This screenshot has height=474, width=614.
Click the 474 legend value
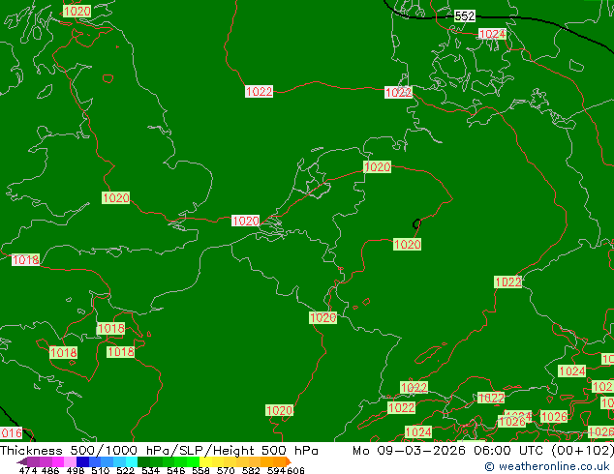click(x=28, y=470)
